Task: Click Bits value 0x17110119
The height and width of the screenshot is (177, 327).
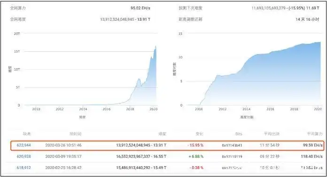Action: pyautogui.click(x=232, y=156)
